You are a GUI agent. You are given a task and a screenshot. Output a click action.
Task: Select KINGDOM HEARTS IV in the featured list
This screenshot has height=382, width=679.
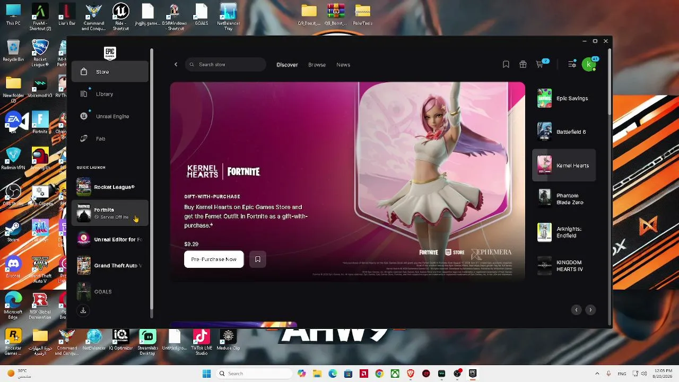[564, 266]
